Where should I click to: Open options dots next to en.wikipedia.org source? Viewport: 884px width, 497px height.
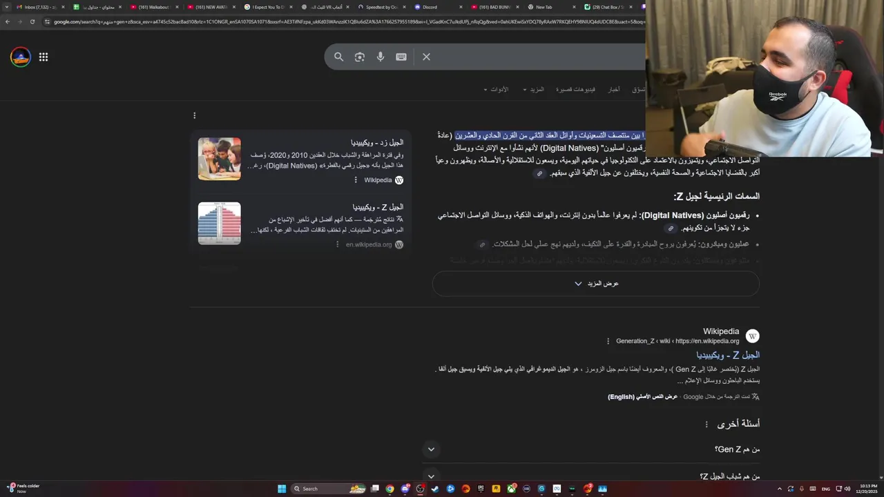[x=337, y=244]
